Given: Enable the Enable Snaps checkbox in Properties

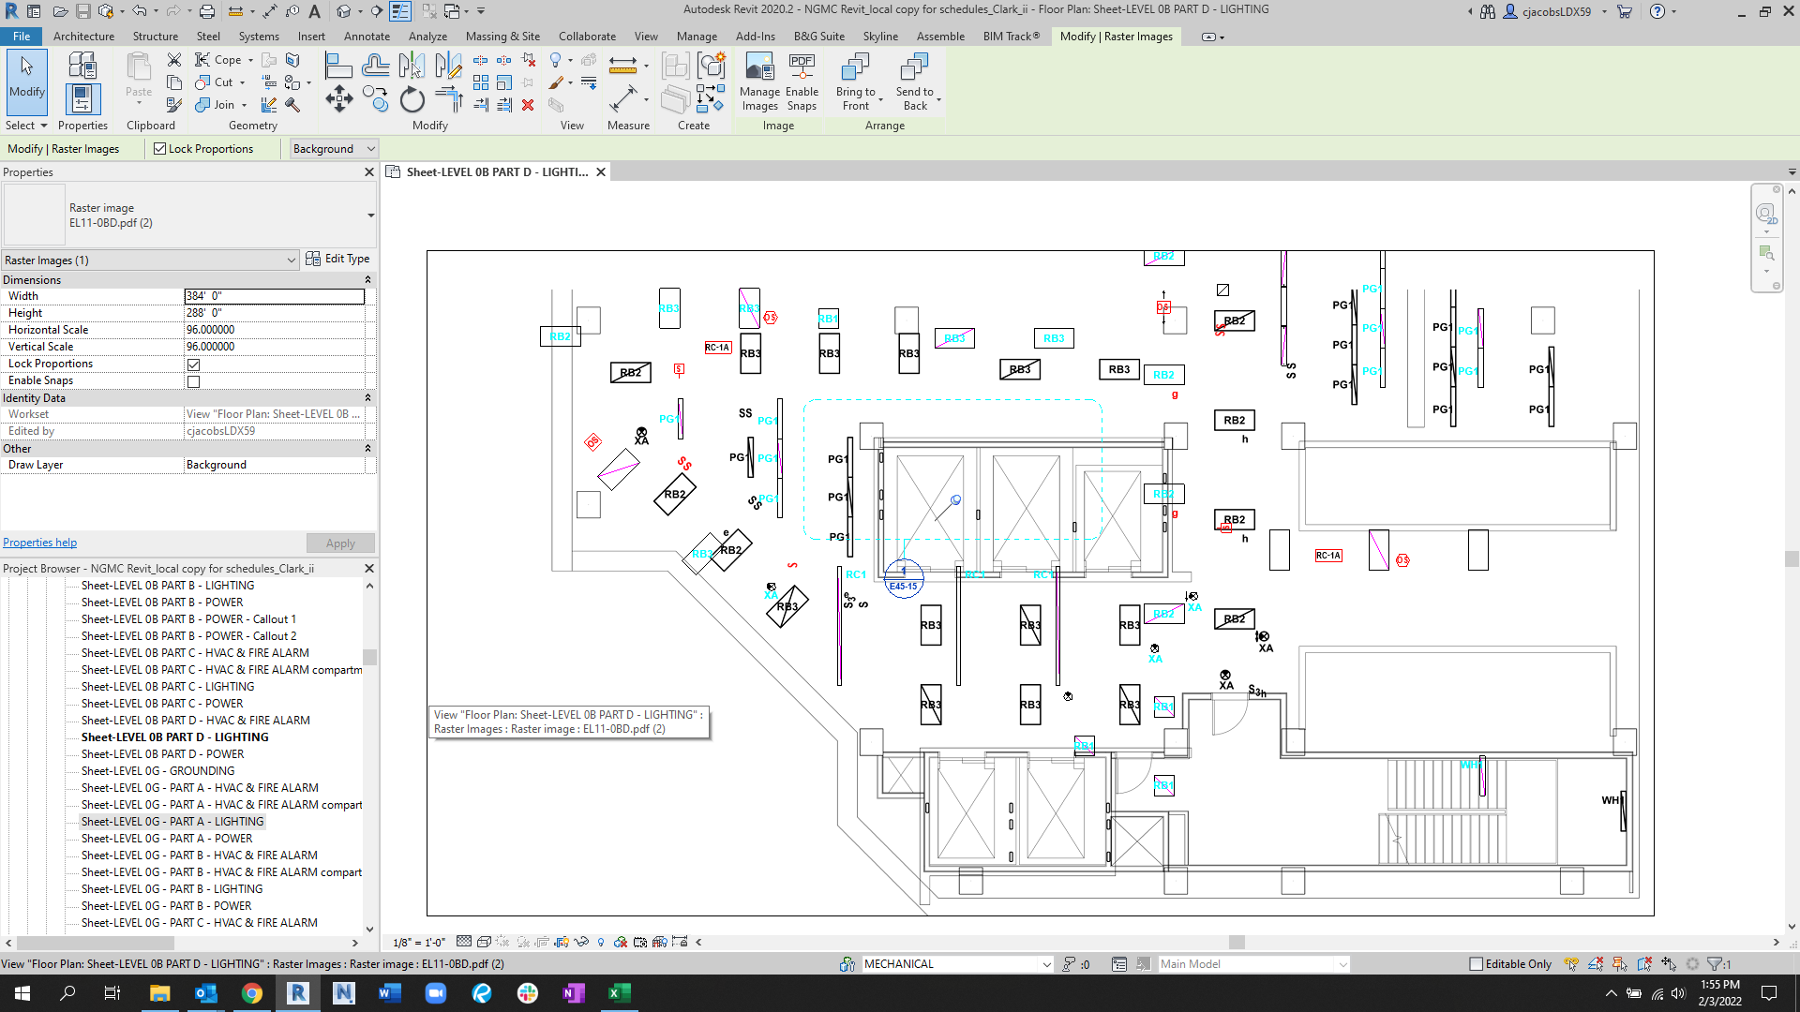Looking at the screenshot, I should point(193,380).
